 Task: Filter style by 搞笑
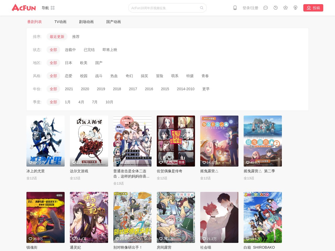[144, 76]
